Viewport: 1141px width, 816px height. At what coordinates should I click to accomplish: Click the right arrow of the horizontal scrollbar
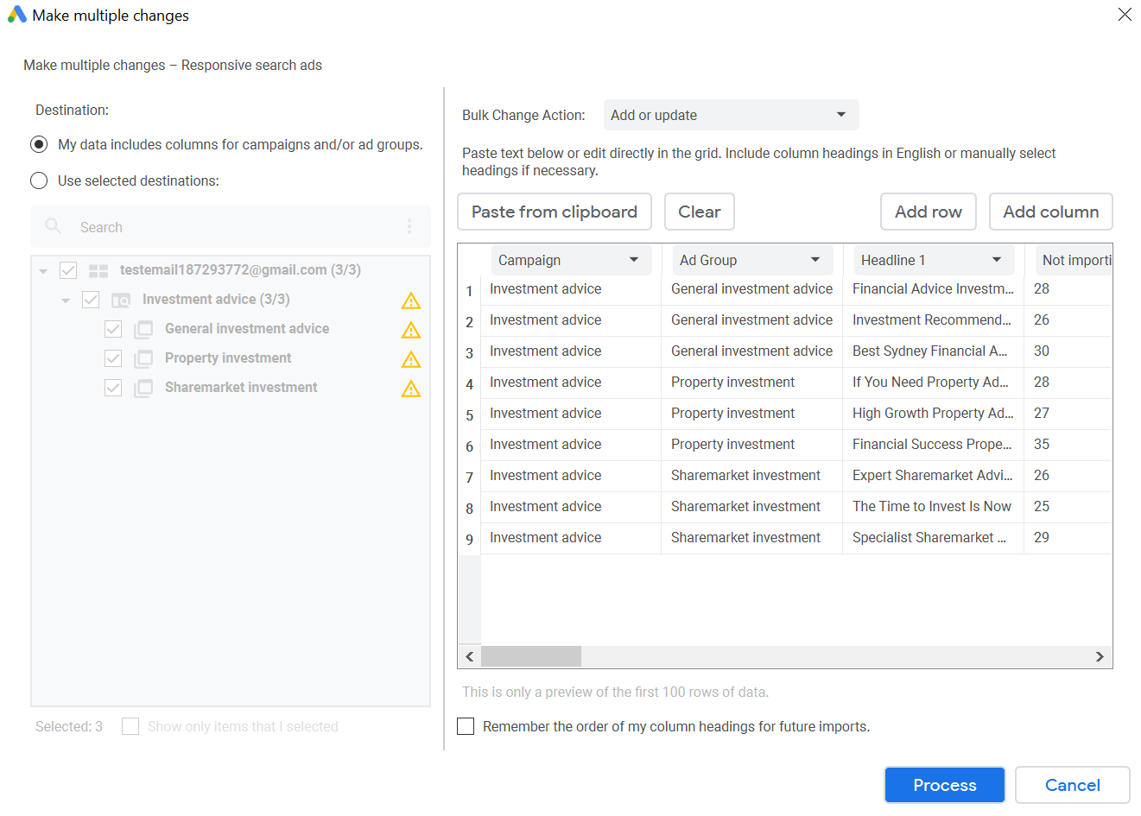[x=1100, y=656]
